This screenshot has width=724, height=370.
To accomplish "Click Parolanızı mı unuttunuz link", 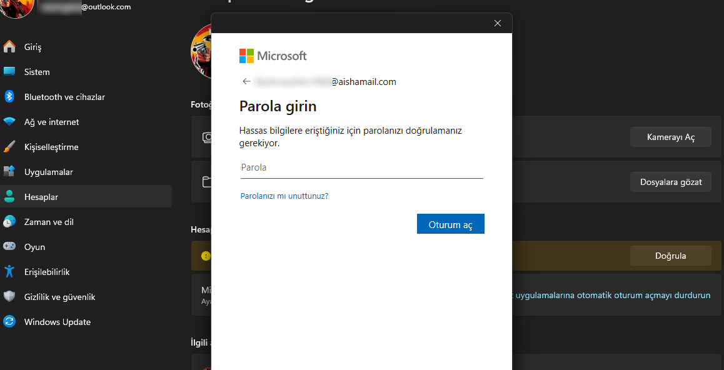I will [284, 196].
